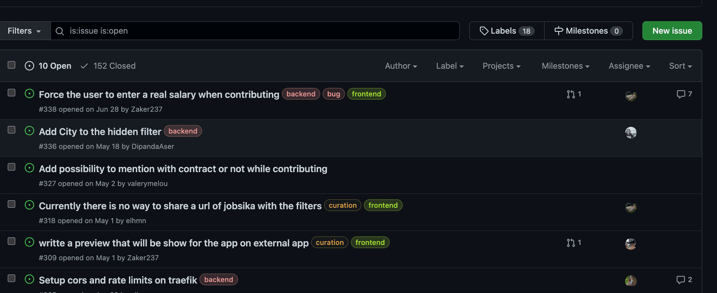Select checkbox for issue #309

click(11, 241)
